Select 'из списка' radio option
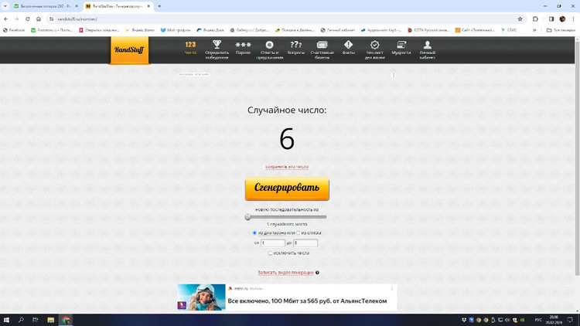 tap(299, 233)
